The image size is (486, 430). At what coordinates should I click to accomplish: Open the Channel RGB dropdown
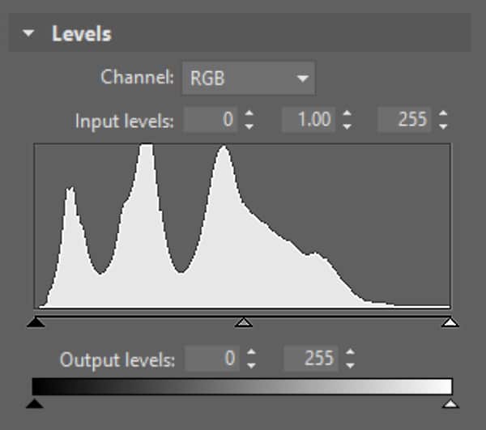pyautogui.click(x=249, y=78)
